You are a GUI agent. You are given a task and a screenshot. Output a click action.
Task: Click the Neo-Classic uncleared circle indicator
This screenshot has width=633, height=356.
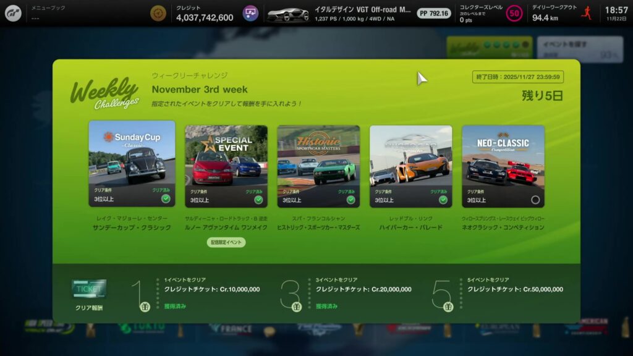535,200
